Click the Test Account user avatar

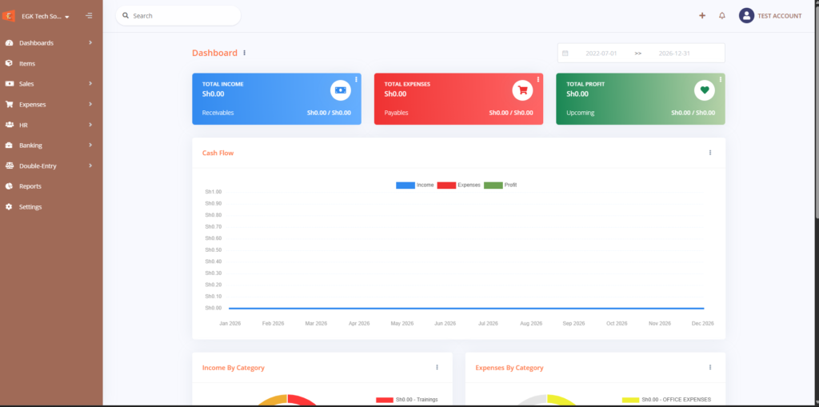click(x=746, y=15)
